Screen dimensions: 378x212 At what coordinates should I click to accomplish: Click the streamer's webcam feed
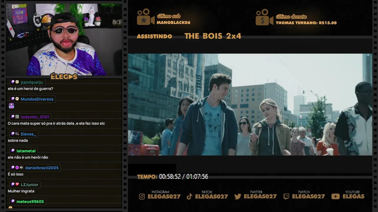[x=64, y=39]
